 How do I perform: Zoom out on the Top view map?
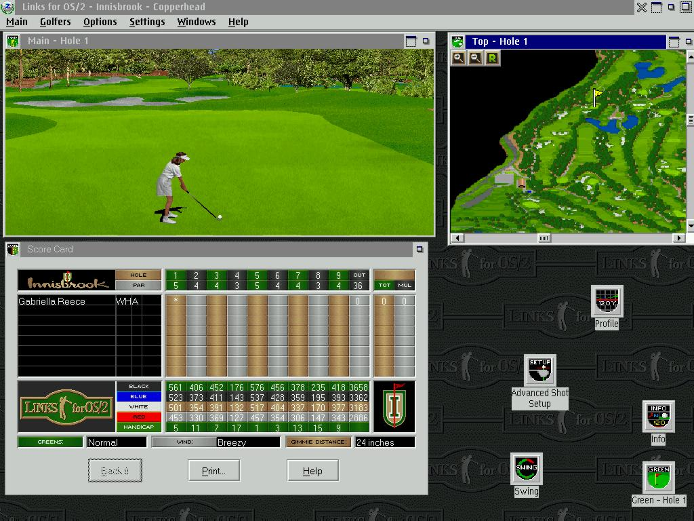pos(475,58)
